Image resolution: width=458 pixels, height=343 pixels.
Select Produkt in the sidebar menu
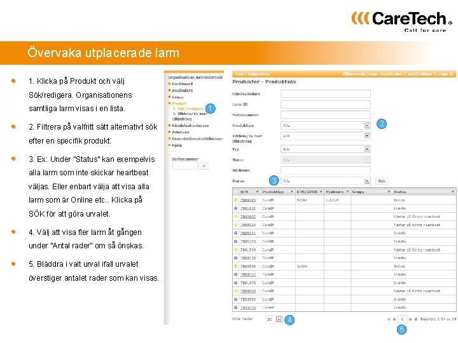(x=179, y=104)
